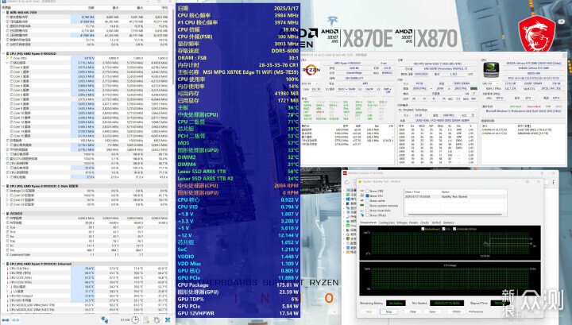The height and width of the screenshot is (325, 572).
Task: Collapse the MSI MS-7E59 system sensor section
Action: tap(3, 12)
